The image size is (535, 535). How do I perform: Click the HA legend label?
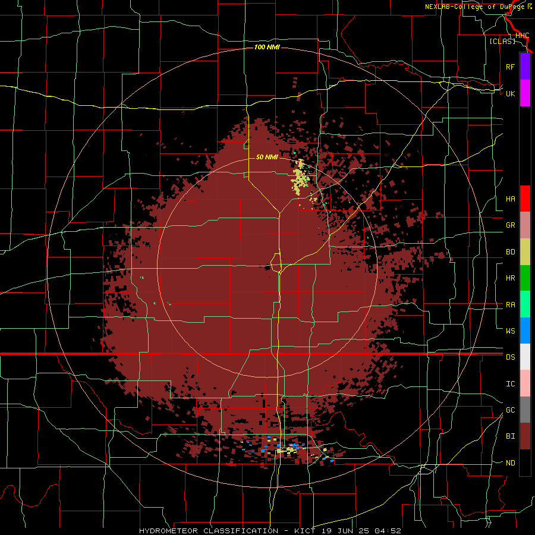[510, 199]
